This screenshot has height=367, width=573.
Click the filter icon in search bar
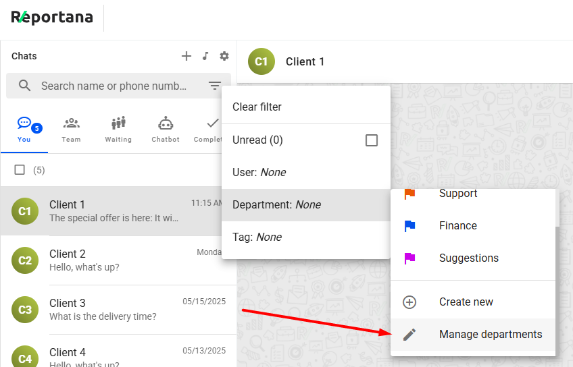pyautogui.click(x=215, y=86)
